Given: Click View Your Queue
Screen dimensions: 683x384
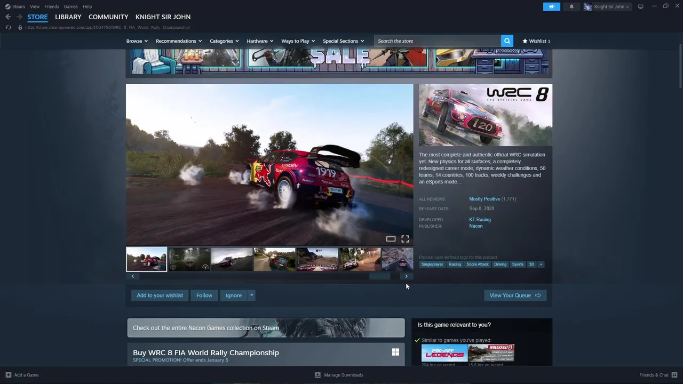Looking at the screenshot, I should click(x=515, y=295).
